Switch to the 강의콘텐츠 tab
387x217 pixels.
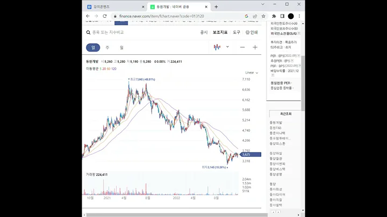pos(115,7)
